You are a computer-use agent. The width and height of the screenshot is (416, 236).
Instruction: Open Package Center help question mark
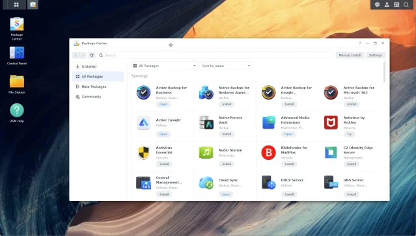[x=360, y=43]
